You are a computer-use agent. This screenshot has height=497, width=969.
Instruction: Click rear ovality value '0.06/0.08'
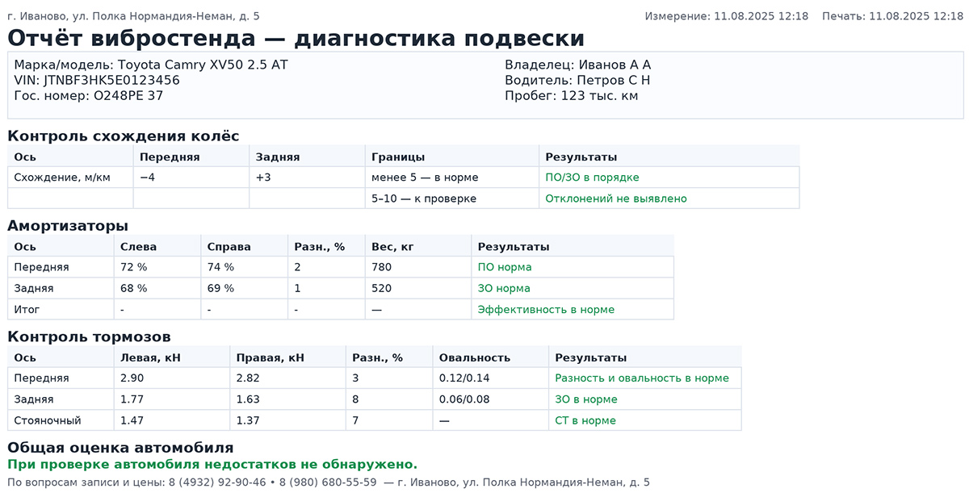(x=464, y=399)
